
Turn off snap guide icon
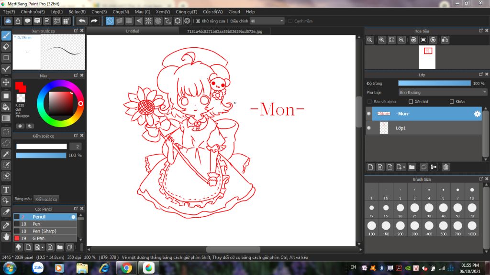click(110, 21)
